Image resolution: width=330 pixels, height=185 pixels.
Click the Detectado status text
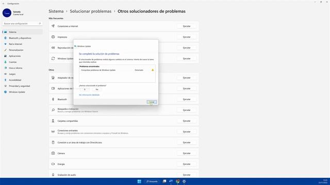(139, 70)
